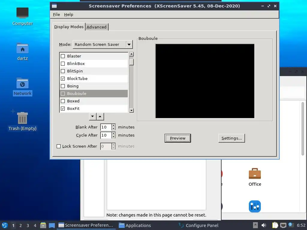The image size is (307, 230).
Task: Enable the Bouboule screensaver checkbox
Action: (63, 93)
